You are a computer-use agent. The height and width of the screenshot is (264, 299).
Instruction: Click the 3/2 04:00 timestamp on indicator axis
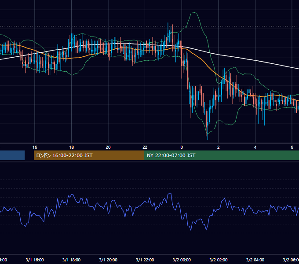click(255, 260)
